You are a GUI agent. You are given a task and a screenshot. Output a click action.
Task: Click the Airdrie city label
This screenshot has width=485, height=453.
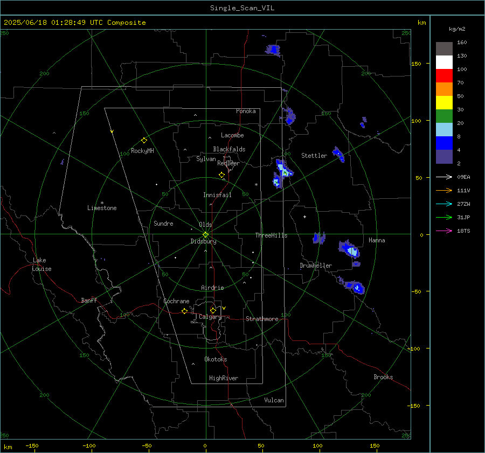pyautogui.click(x=212, y=288)
